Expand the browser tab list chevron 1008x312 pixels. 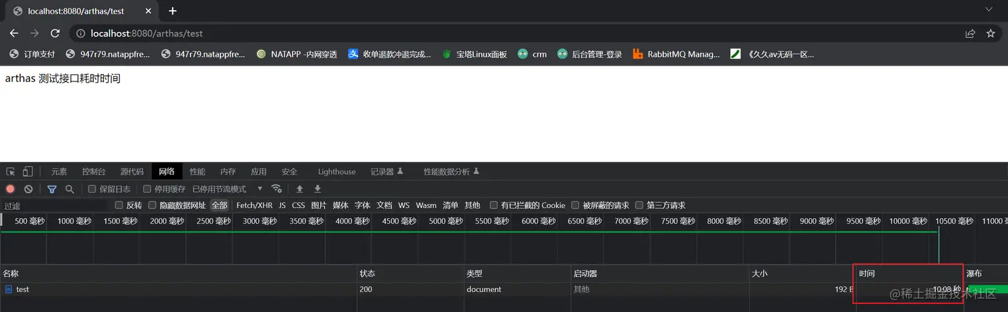989,10
